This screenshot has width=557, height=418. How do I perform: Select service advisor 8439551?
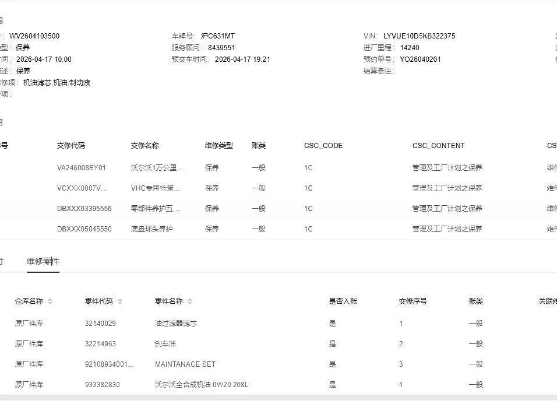point(221,48)
